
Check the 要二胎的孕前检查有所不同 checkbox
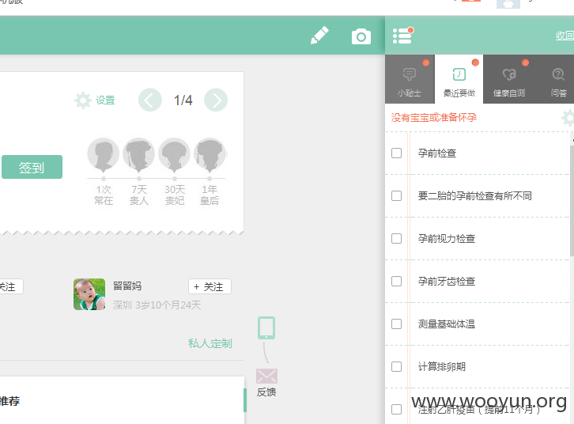coord(396,196)
